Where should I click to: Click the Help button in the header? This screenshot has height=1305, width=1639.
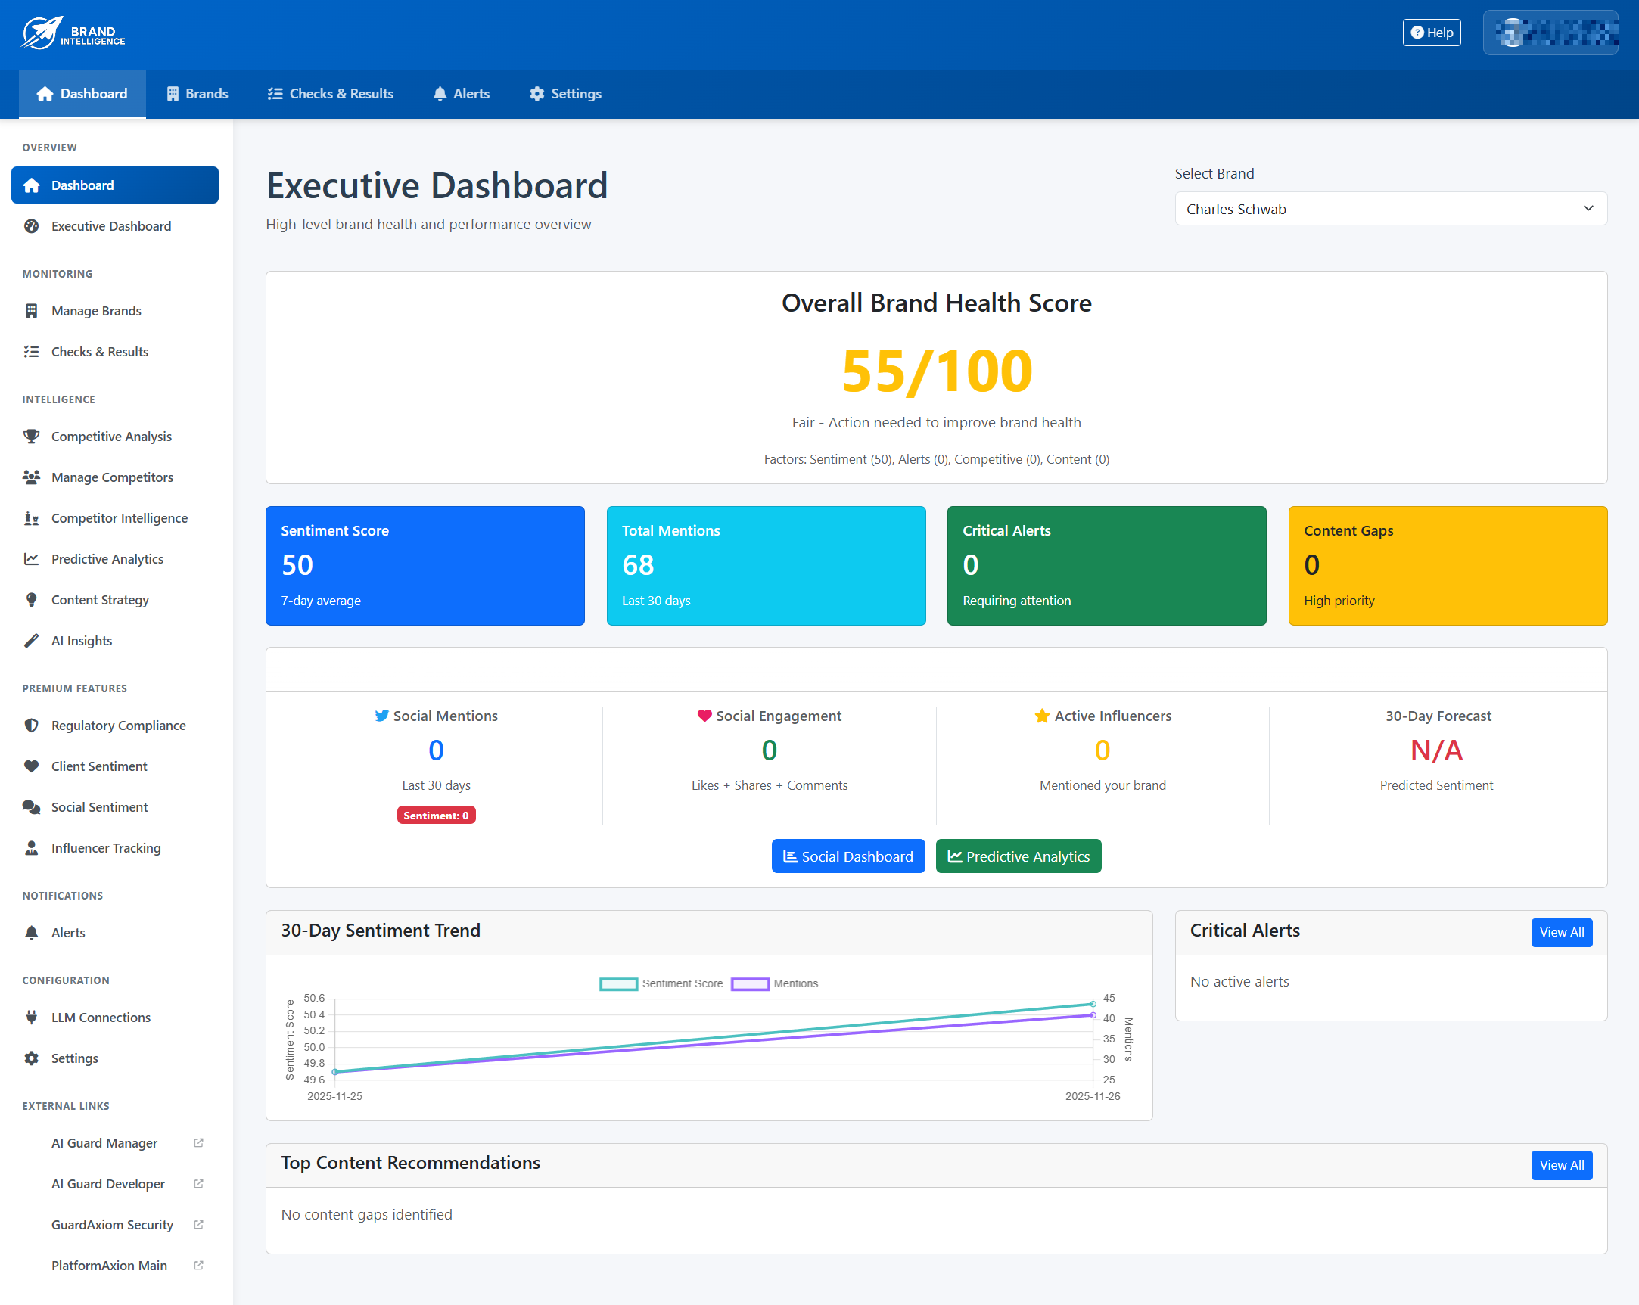1432,32
